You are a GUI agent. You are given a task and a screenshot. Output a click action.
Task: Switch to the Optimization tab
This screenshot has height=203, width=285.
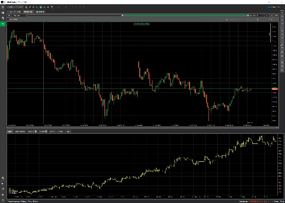pos(40,11)
